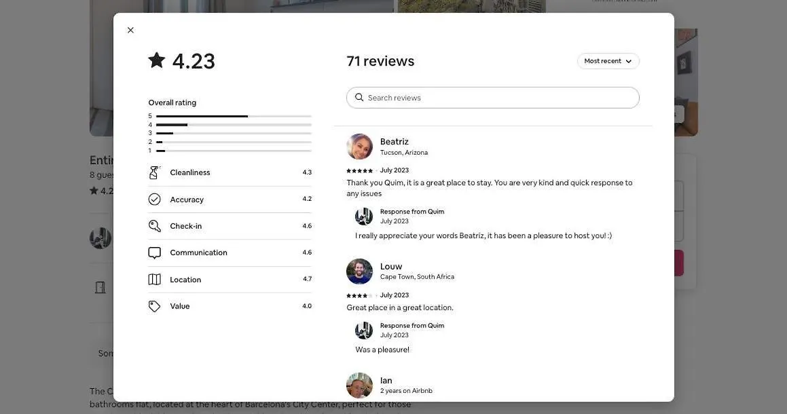Viewport: 787px width, 414px height.
Task: Click '2 years on Airbnb' under Ian
Action: (x=406, y=390)
